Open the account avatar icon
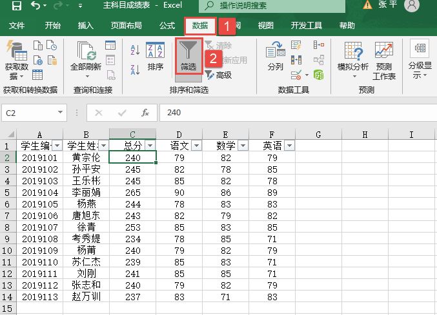437x315 pixels. 412,5
